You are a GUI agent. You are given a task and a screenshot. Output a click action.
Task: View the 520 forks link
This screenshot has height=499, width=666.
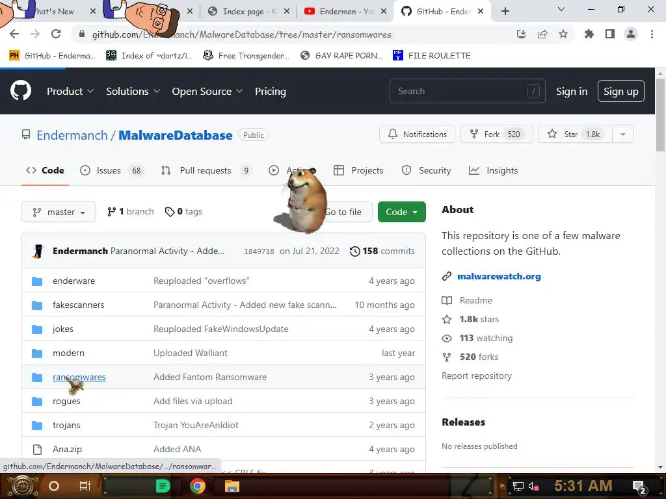coord(479,357)
